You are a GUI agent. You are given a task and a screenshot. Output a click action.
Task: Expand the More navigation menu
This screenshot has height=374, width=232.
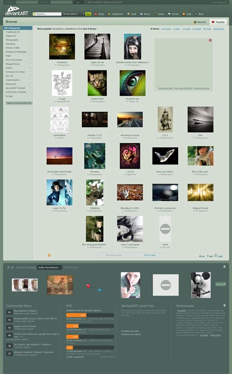199,14
